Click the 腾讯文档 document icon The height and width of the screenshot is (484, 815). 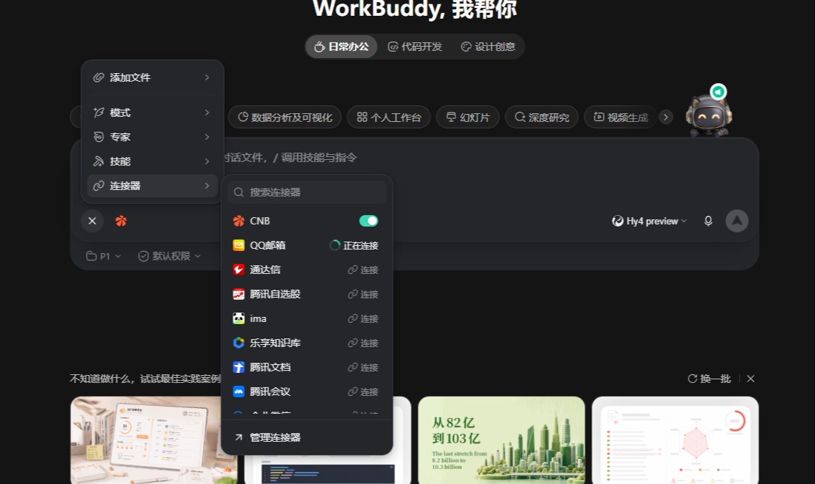[238, 367]
